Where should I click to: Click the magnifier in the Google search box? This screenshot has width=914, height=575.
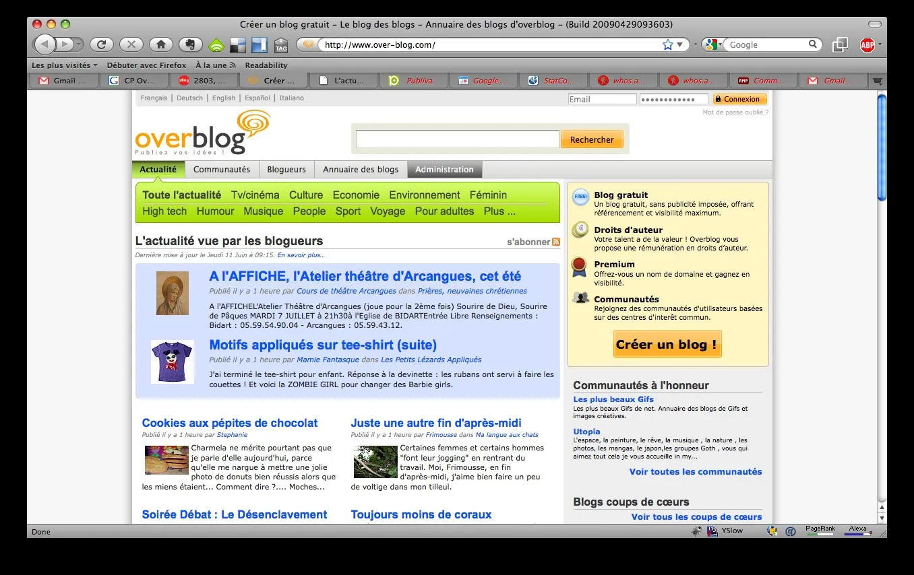coord(814,44)
